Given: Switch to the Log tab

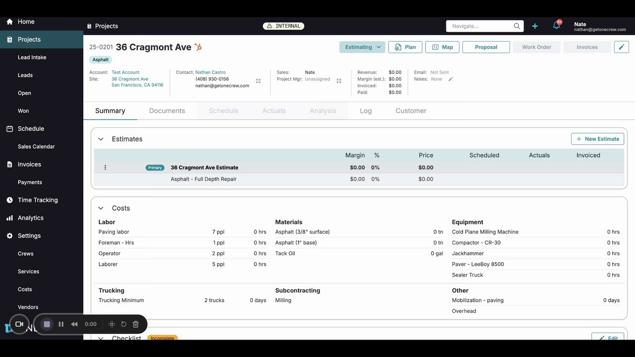Looking at the screenshot, I should click(x=366, y=111).
